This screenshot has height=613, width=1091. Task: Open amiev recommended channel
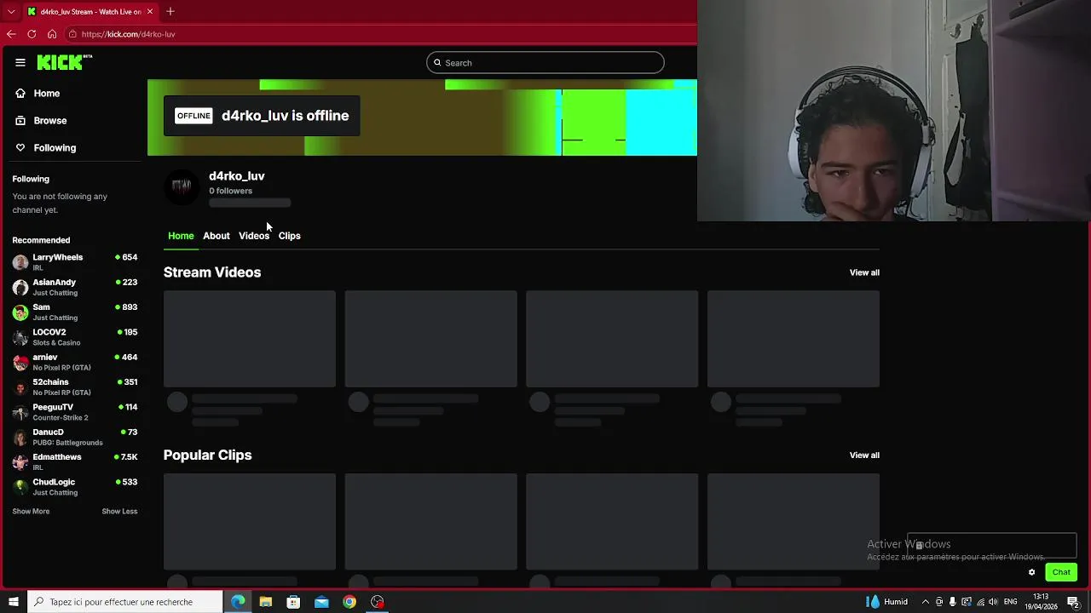point(75,362)
